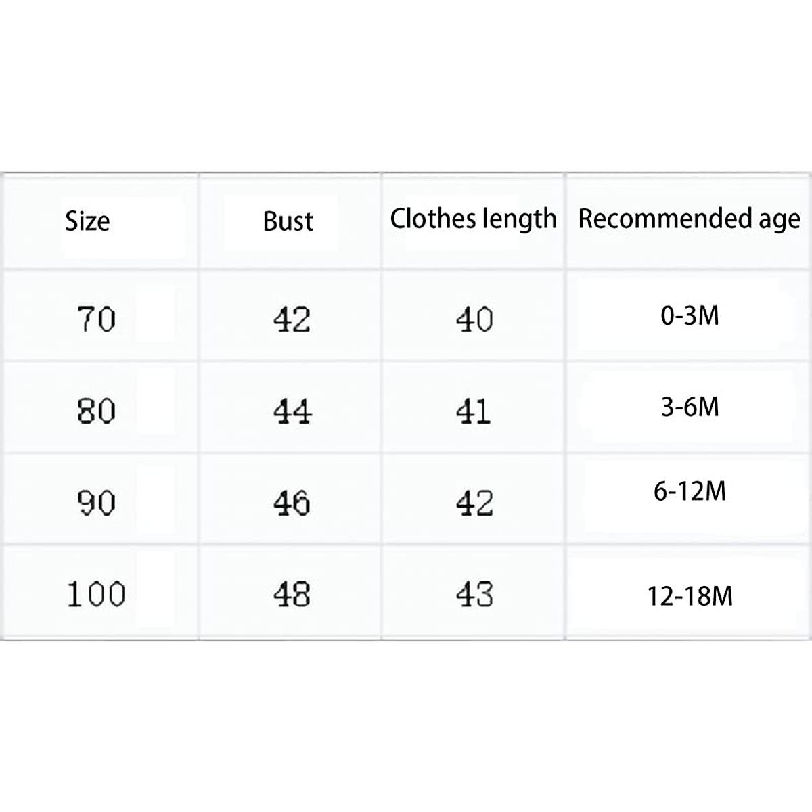Click clothes length value 40
This screenshot has width=812, height=812.
coord(474,319)
